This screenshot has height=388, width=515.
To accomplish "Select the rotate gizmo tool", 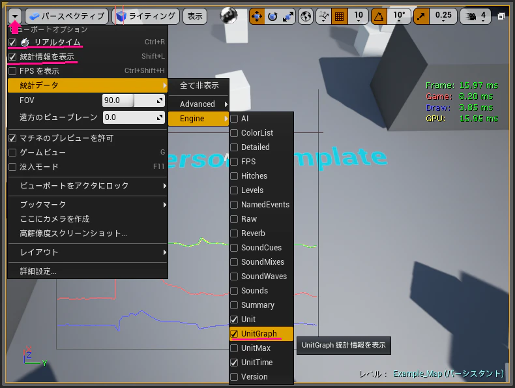I will (x=272, y=16).
